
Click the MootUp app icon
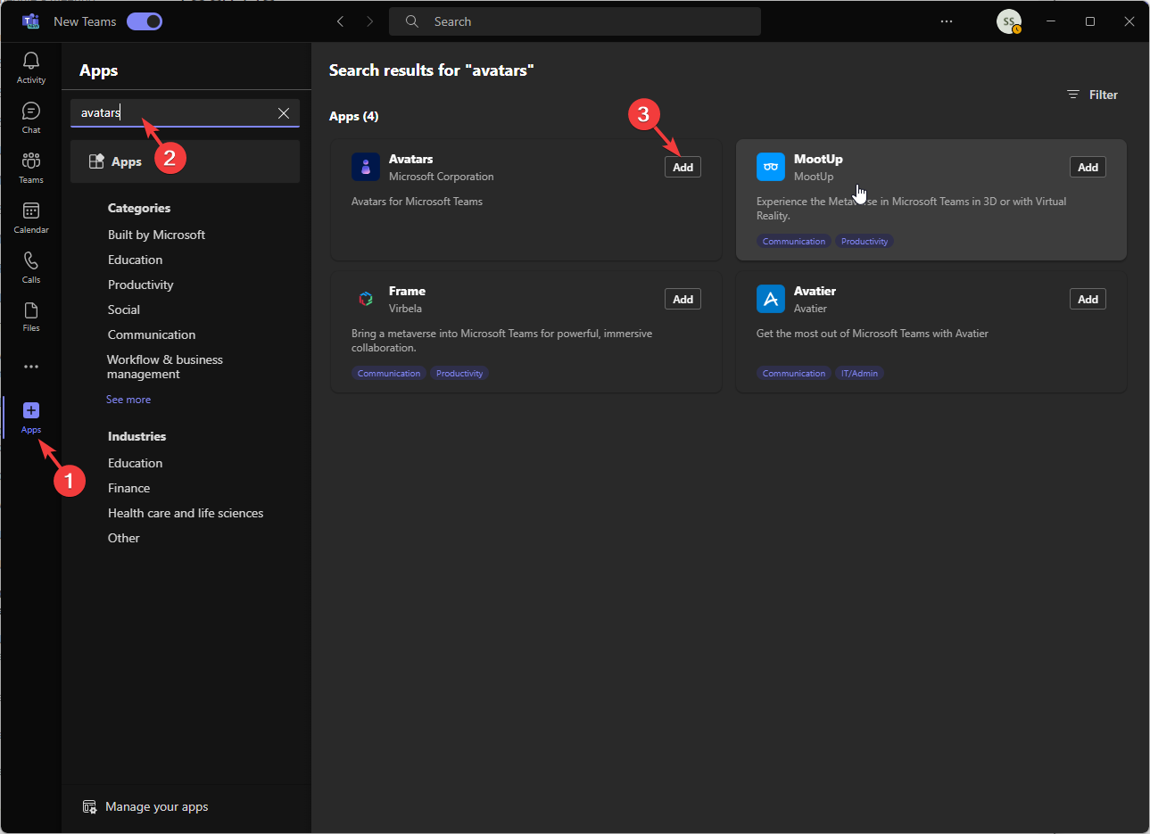(771, 167)
